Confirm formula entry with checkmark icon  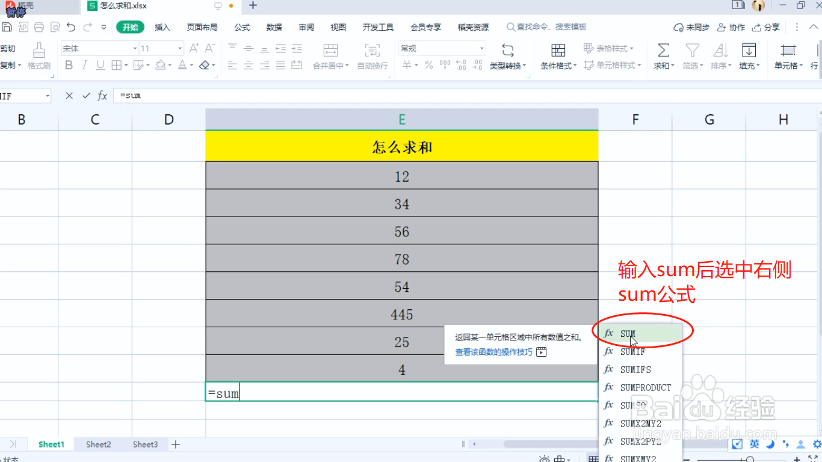[86, 96]
